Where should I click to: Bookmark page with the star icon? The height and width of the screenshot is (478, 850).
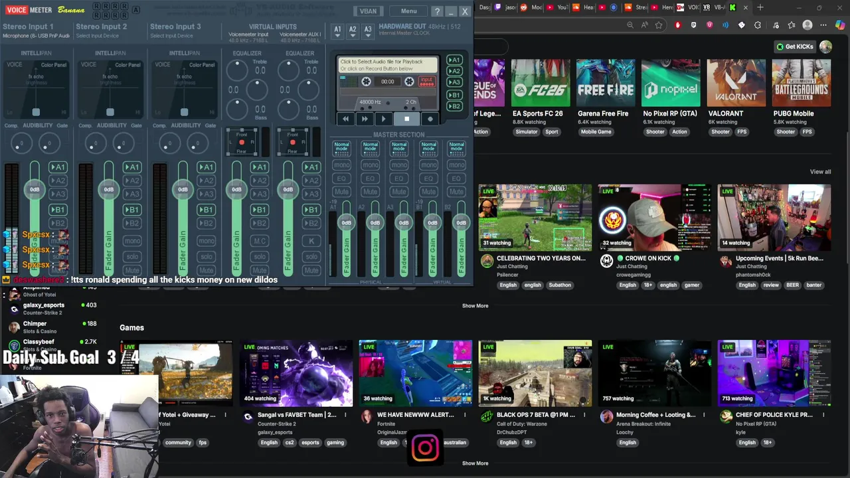[x=659, y=25]
